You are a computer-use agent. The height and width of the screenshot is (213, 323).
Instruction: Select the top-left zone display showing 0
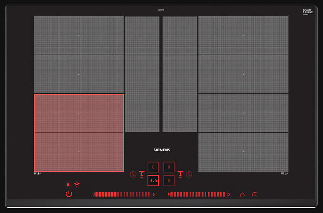(153, 167)
